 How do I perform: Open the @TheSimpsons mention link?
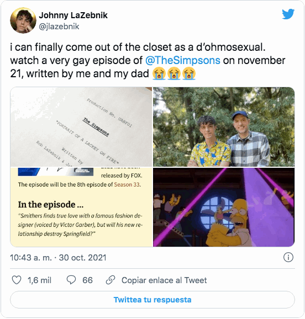(x=183, y=60)
